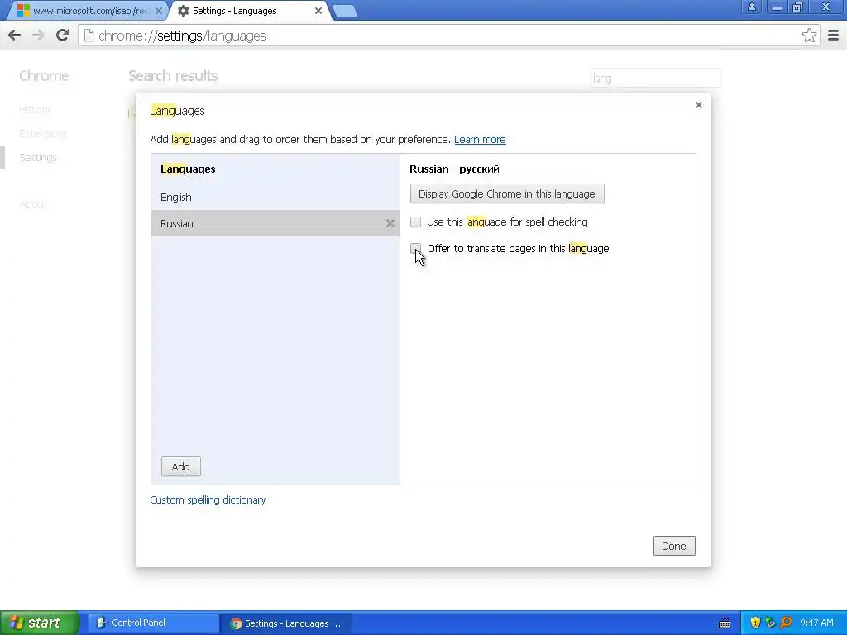This screenshot has width=847, height=635.
Task: Open a new tab
Action: [344, 11]
